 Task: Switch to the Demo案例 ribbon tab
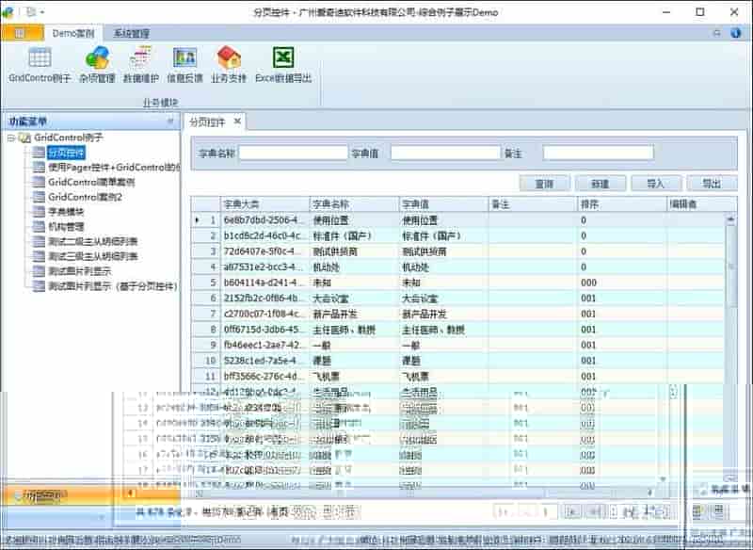[73, 33]
